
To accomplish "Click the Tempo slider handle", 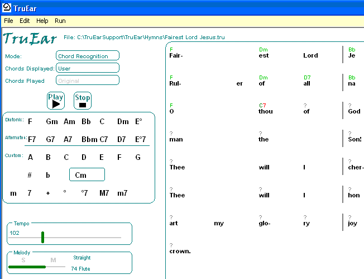I will (43, 238).
